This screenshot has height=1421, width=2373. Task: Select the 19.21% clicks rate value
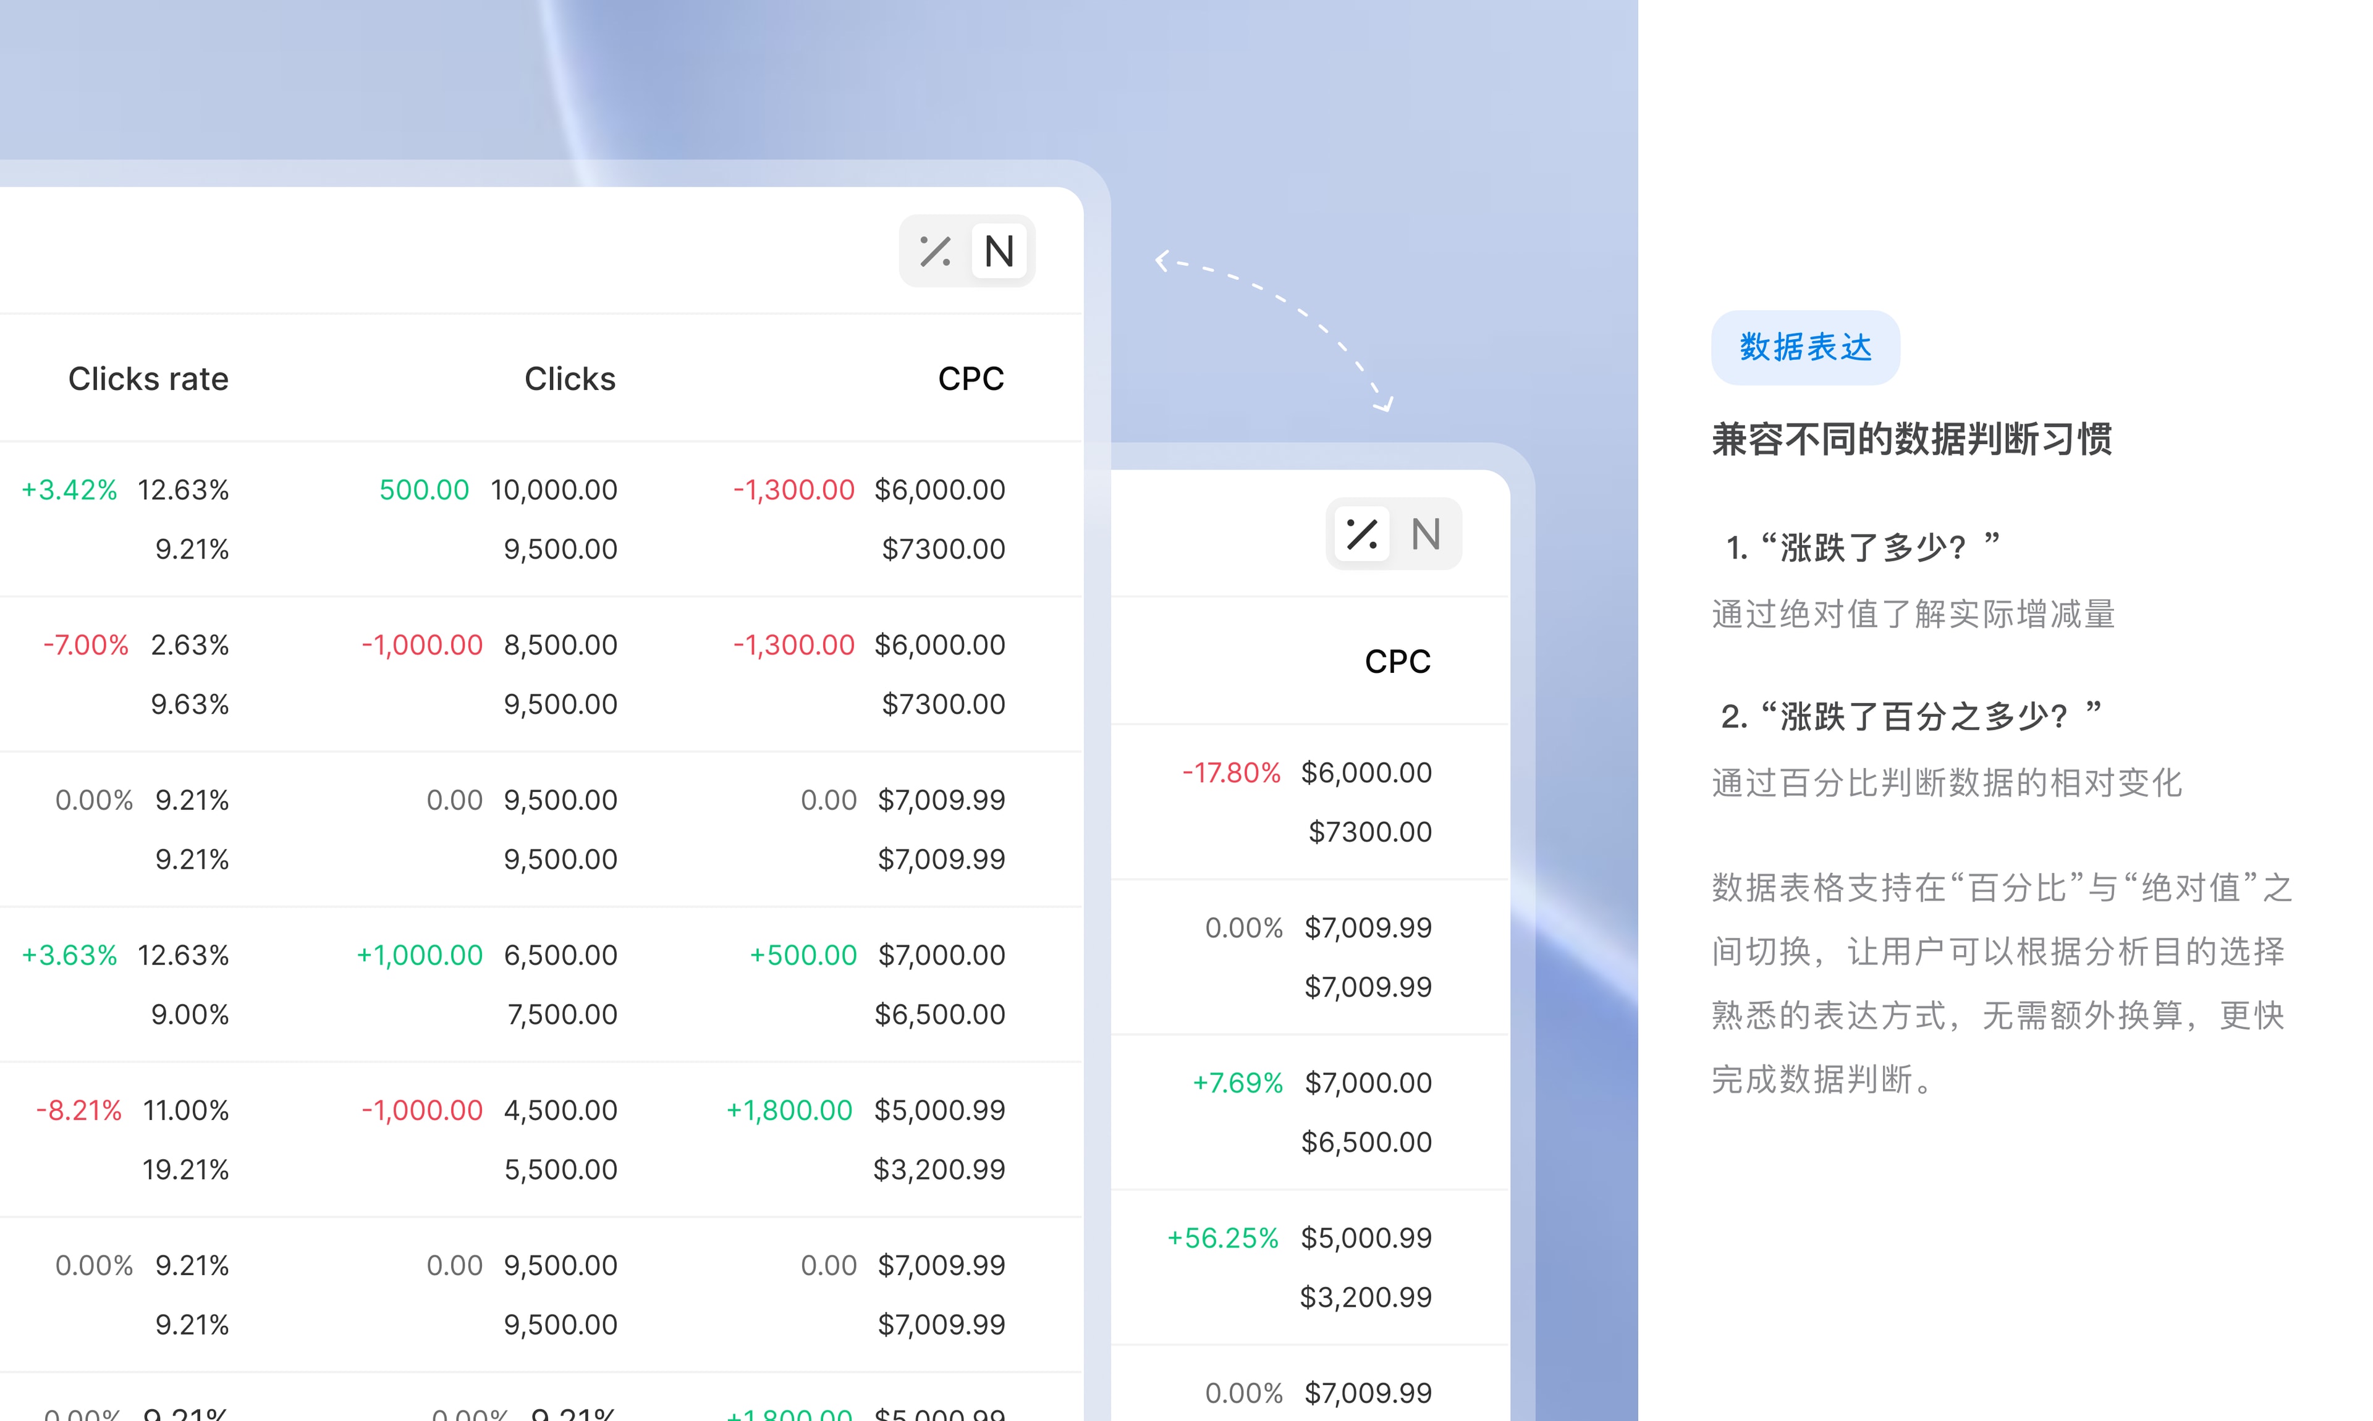click(x=186, y=1169)
